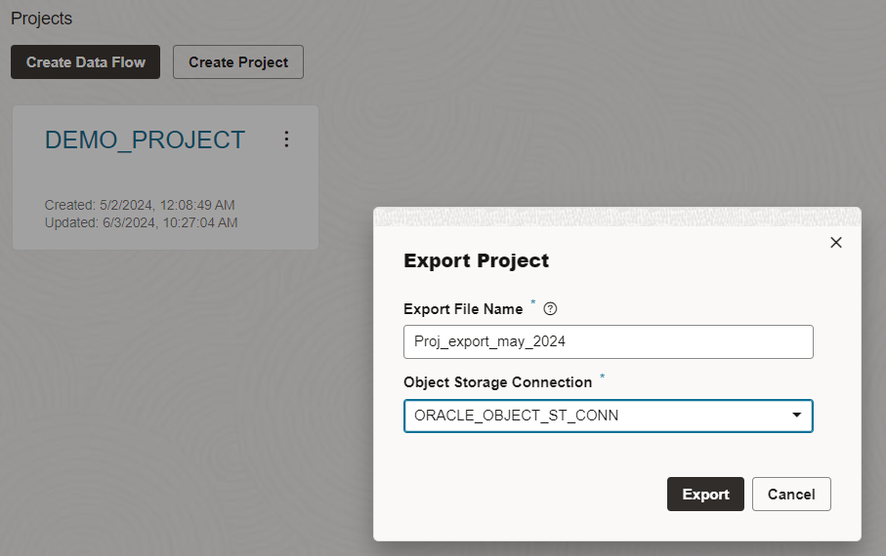
Task: Close the Export Project dialog with X
Action: 835,242
